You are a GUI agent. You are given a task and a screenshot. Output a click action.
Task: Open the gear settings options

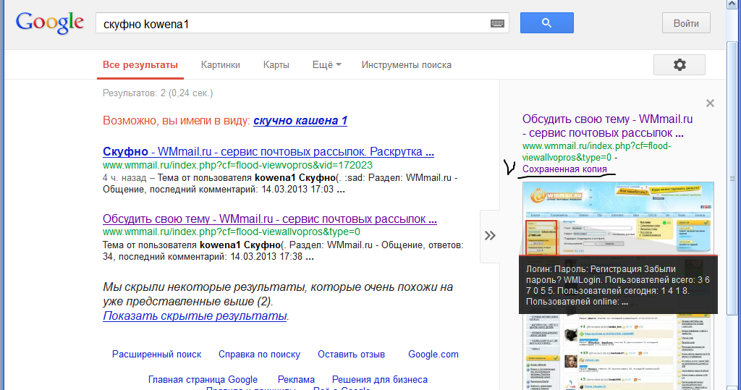(x=679, y=65)
